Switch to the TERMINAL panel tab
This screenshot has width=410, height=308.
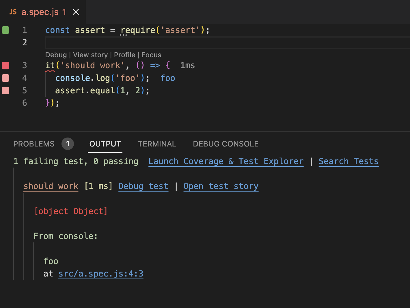[157, 144]
